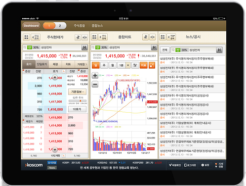Click small icon beside 호가 column header
This screenshot has height=186, width=246.
(x=64, y=71)
